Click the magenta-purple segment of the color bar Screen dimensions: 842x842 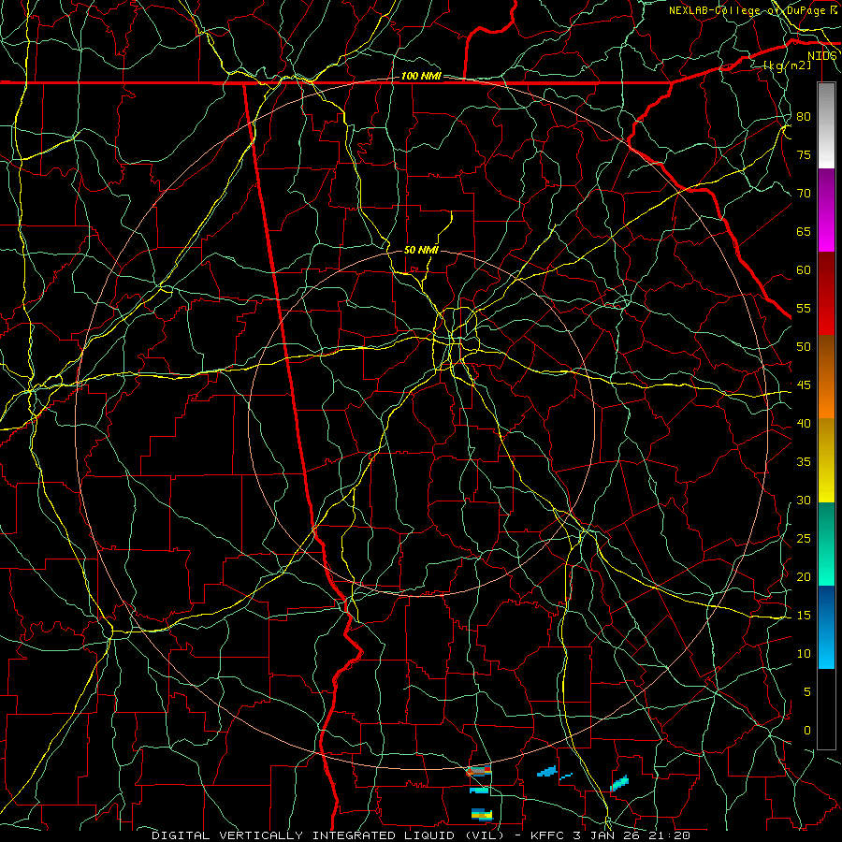826,210
